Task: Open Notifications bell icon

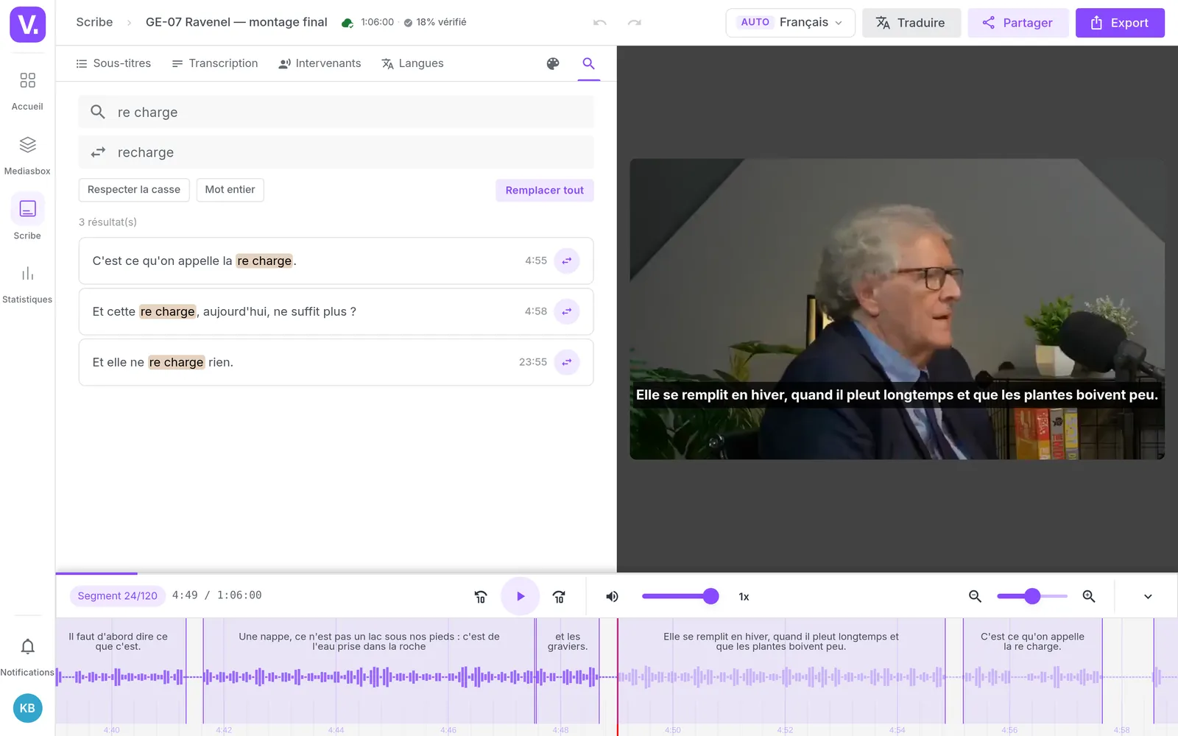Action: [27, 647]
